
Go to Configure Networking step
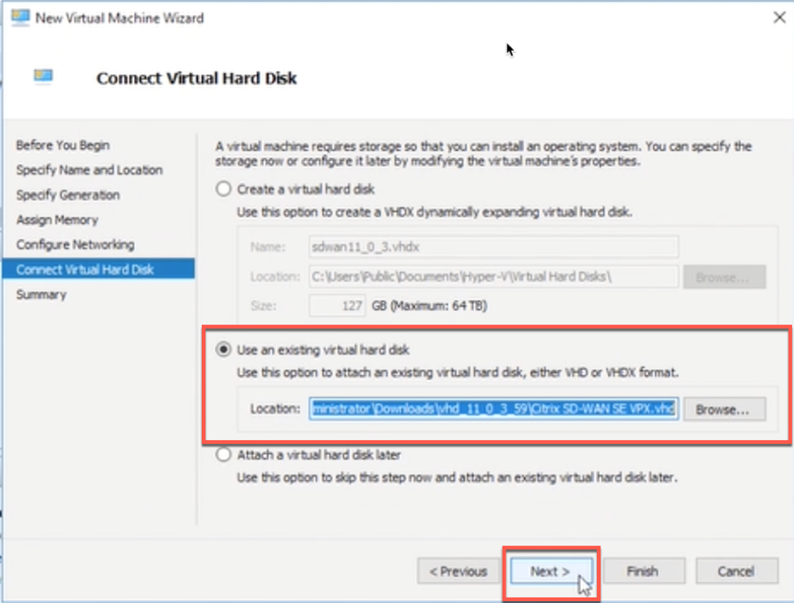76,244
